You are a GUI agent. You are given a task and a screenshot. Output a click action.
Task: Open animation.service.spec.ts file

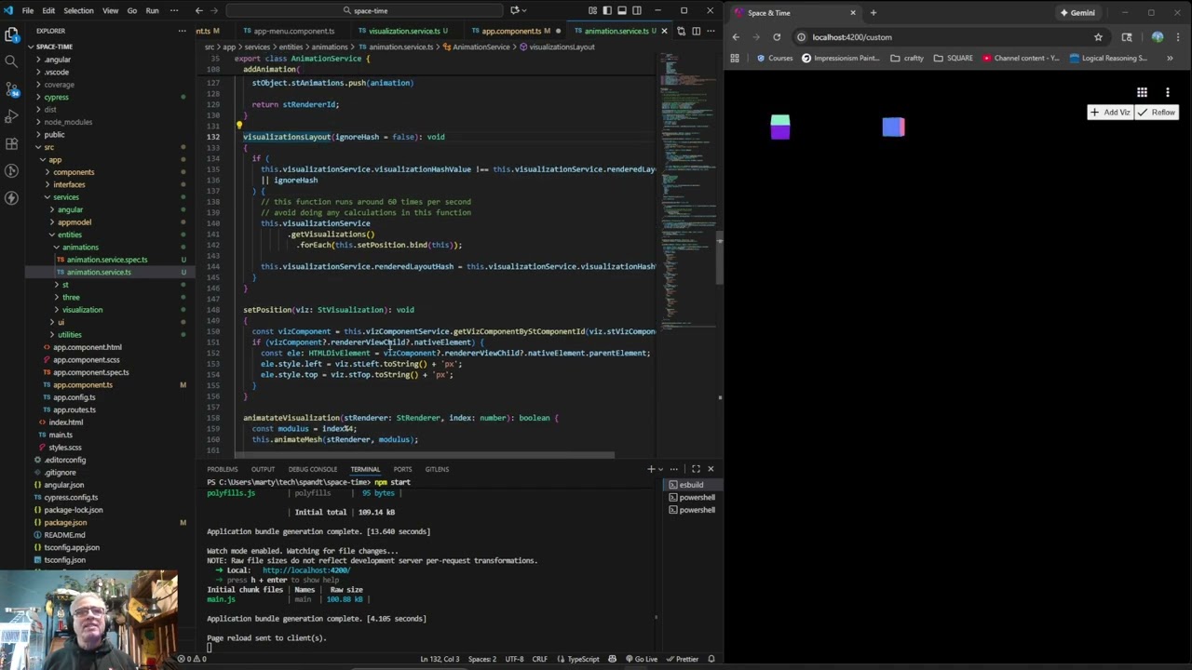(106, 260)
